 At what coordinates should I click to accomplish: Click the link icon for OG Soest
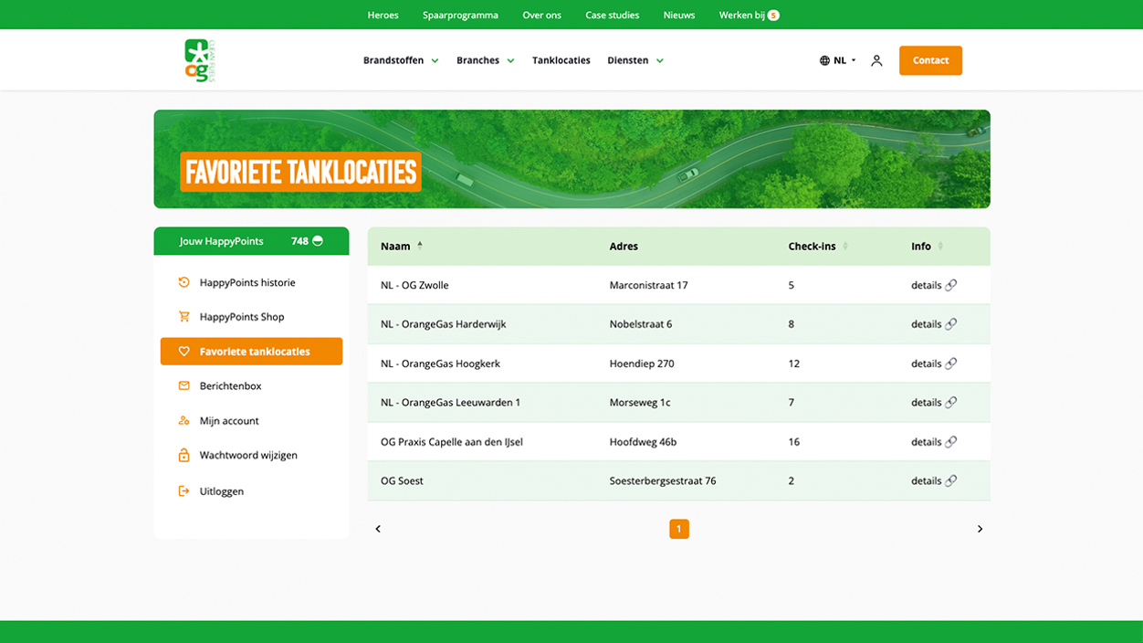[951, 481]
